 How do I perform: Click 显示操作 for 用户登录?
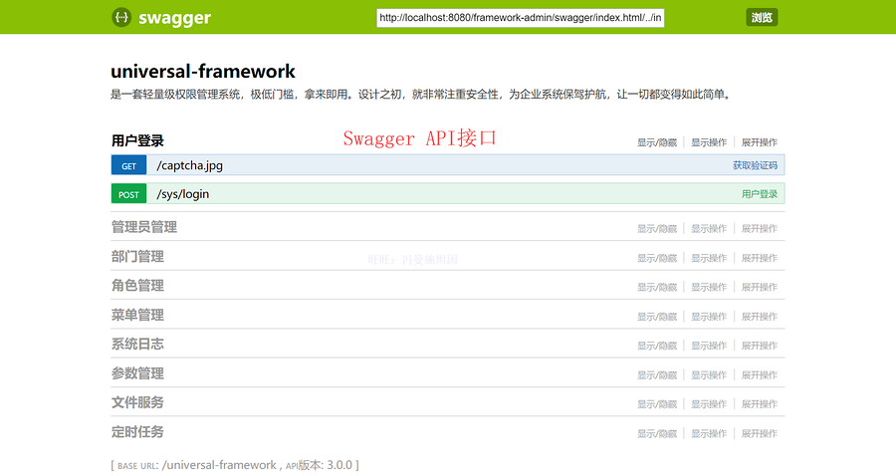709,142
